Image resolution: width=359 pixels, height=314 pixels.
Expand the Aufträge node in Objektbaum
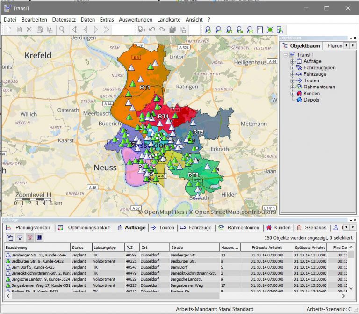(x=293, y=61)
